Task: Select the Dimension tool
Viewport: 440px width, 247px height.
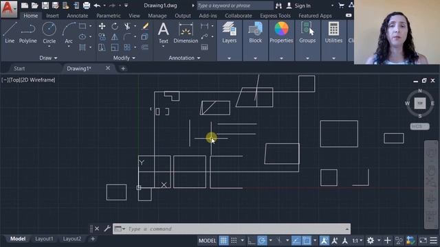Action: (x=186, y=33)
